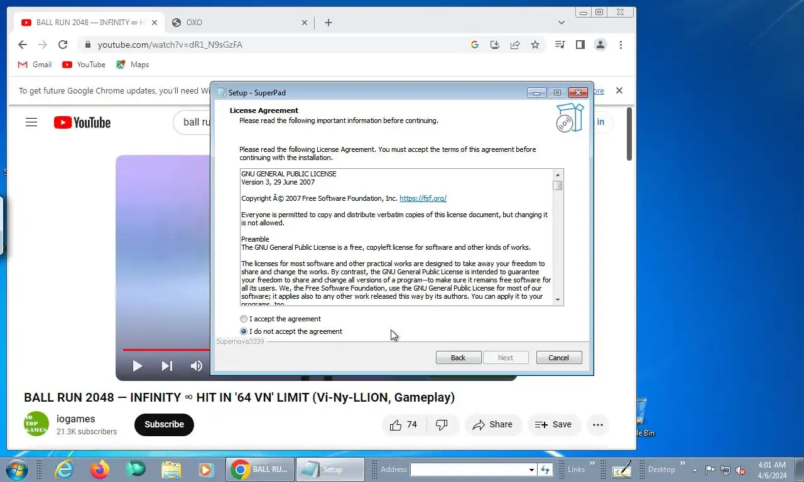Toggle Chrome side panel icon
804x482 pixels.
[580, 45]
